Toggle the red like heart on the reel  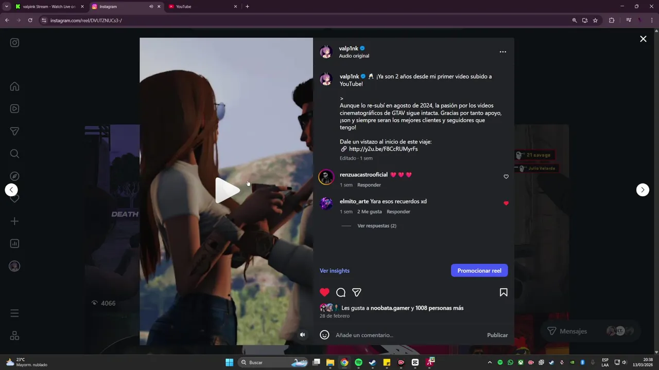324,292
